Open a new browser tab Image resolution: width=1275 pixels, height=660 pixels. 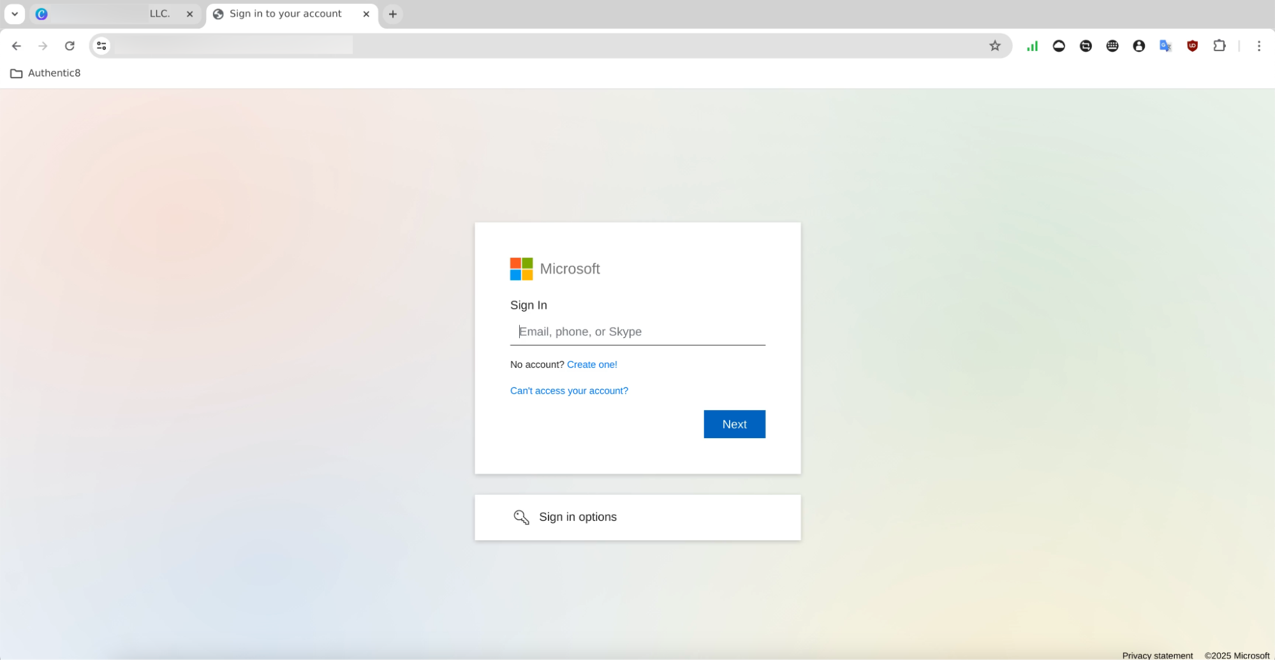[x=393, y=14]
